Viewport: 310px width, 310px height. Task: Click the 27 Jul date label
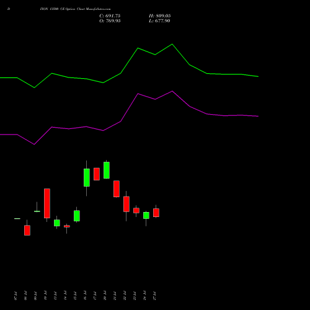click(x=154, y=296)
